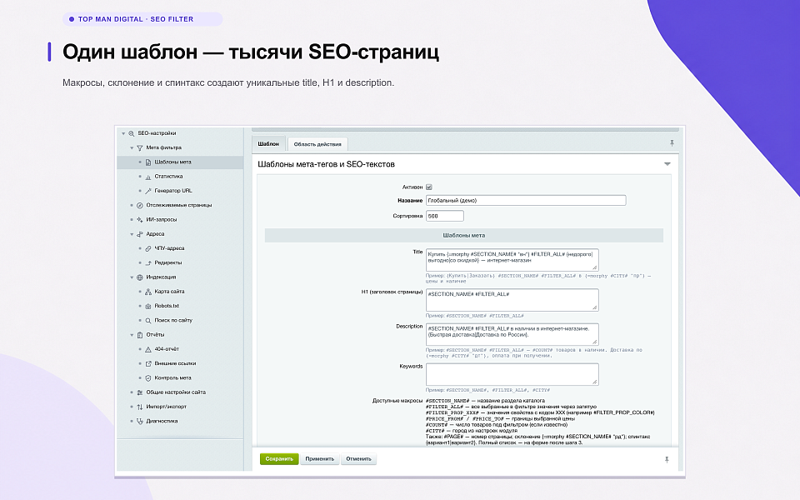This screenshot has height=500, width=800.
Task: Click the Статистика chart icon
Action: click(x=148, y=177)
